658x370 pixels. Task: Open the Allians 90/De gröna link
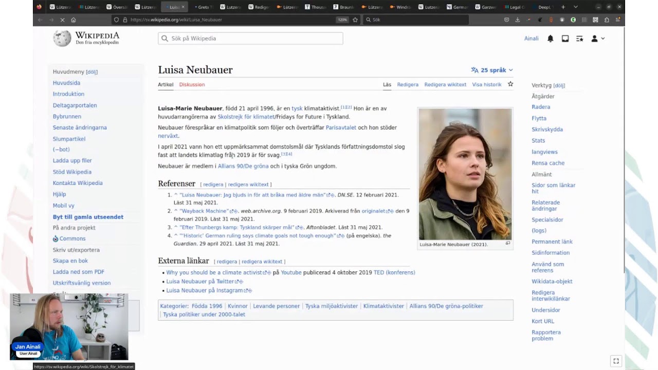[x=243, y=166]
